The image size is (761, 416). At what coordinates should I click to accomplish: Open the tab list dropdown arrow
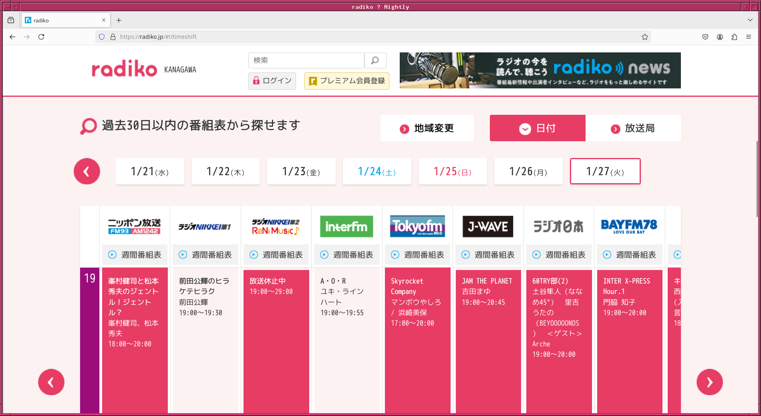(x=750, y=20)
